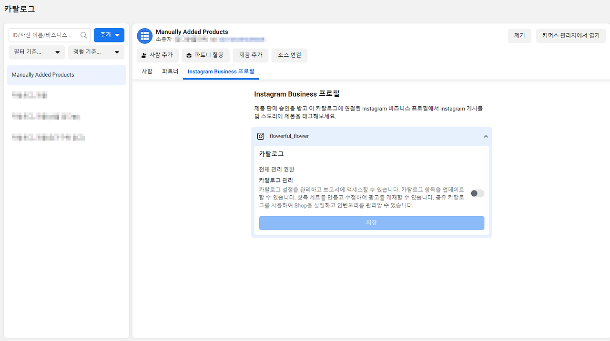Collapse the flowerful_flower section chevron
This screenshot has width=610, height=341.
486,136
